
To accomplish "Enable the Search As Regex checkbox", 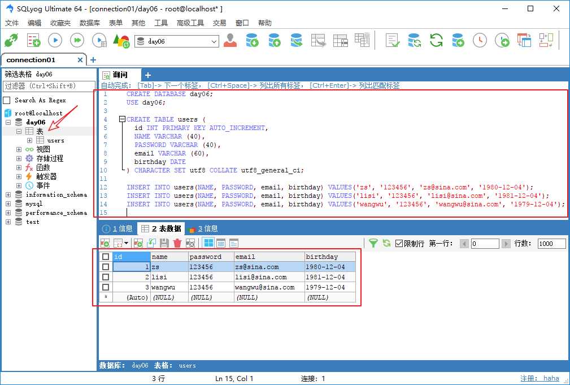I will coord(7,101).
